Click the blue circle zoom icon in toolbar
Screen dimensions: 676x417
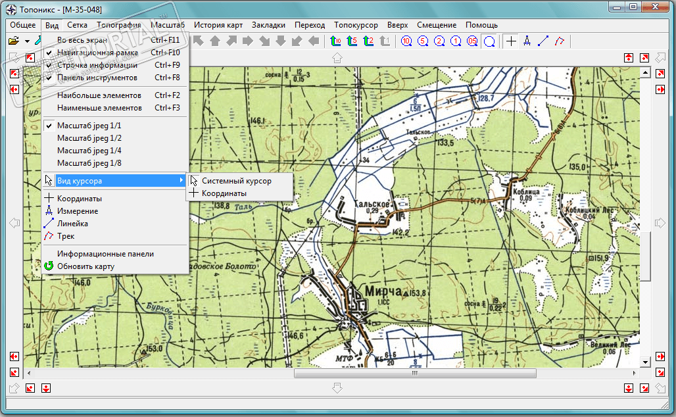(x=489, y=41)
